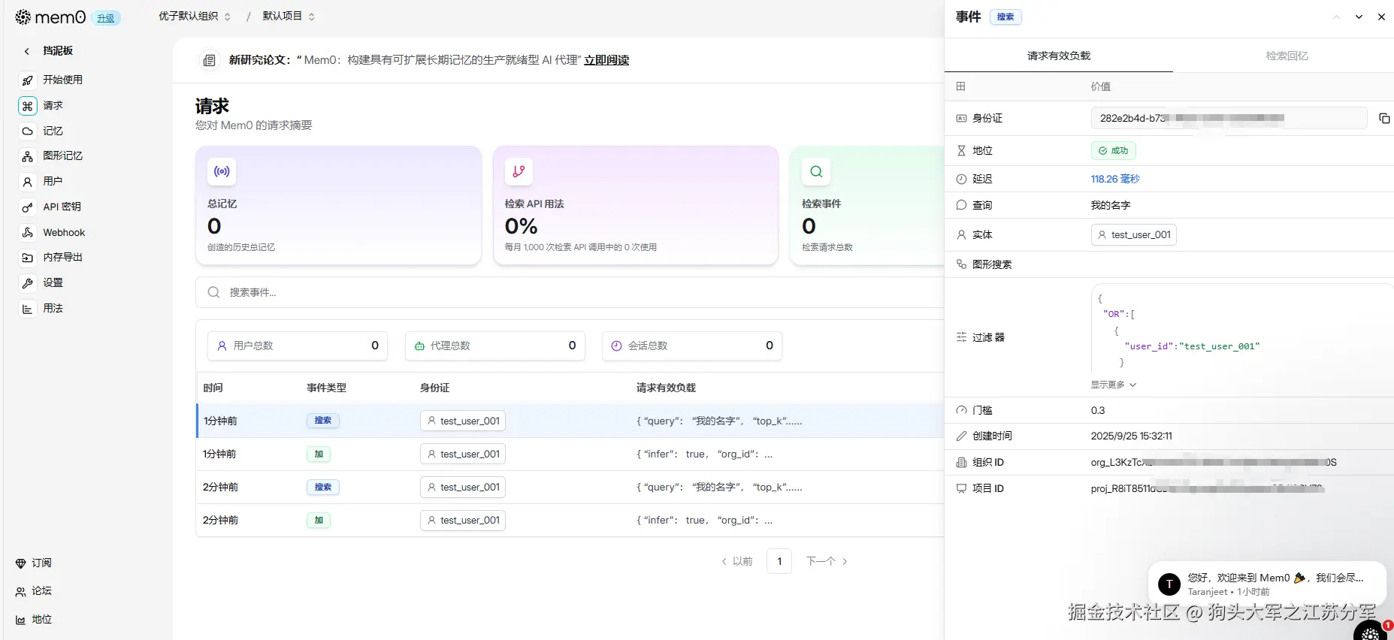Open 记忆 cloud icon
1394x640 pixels.
(28, 131)
